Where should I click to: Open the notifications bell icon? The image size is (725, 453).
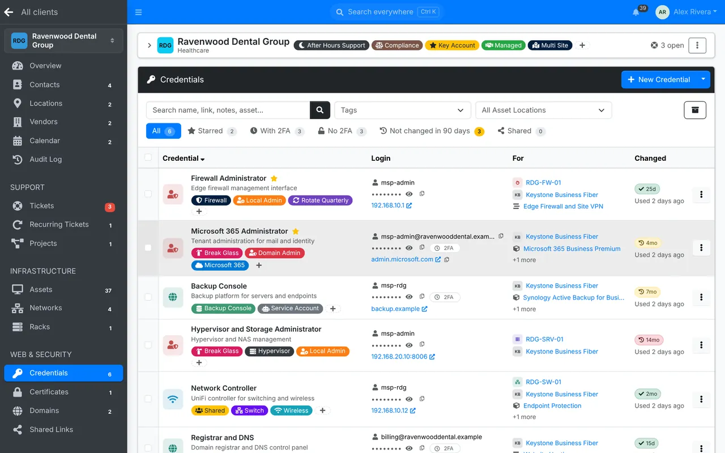pos(636,12)
